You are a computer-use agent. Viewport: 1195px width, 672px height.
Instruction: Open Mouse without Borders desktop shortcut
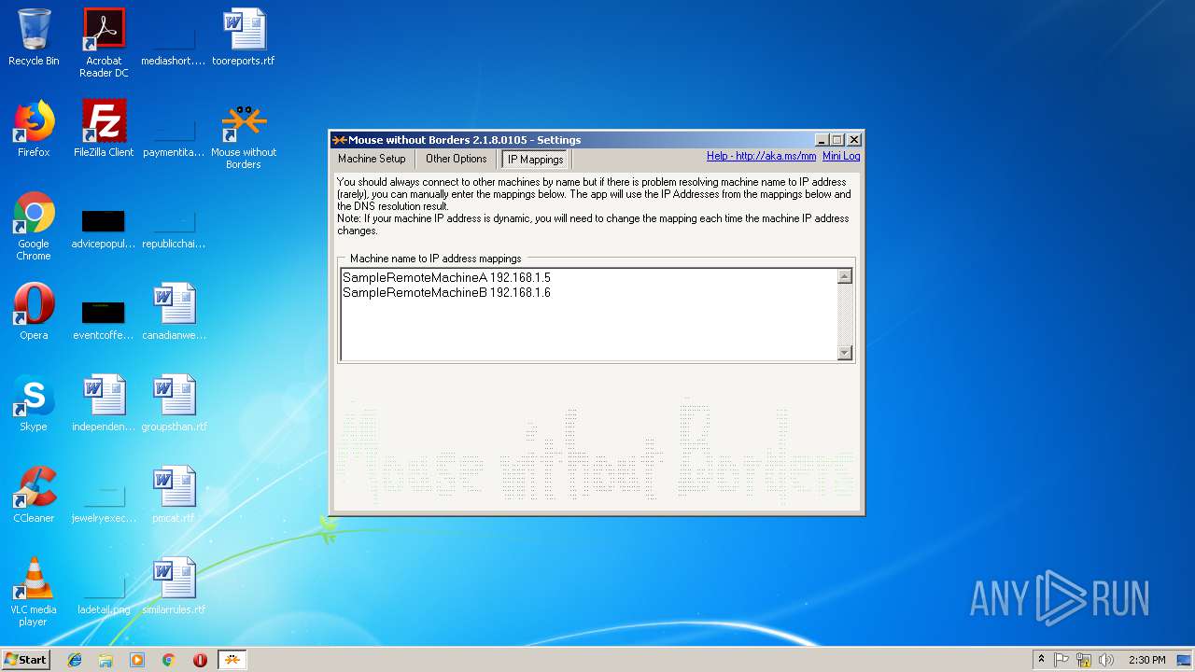click(244, 135)
